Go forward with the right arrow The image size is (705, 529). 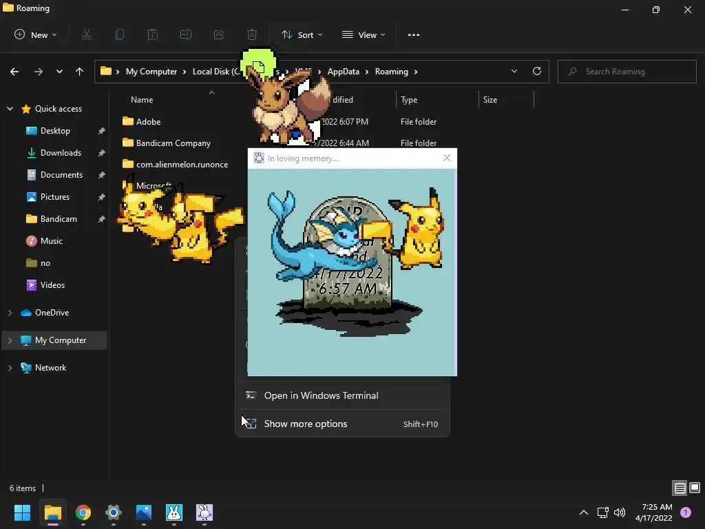click(x=39, y=72)
